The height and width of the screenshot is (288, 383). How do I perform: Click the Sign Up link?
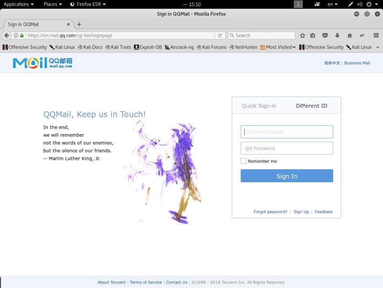pyautogui.click(x=301, y=212)
